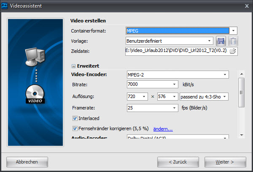Image resolution: width=253 pixels, height=172 pixels.
Task: Expand the Video-Encoder MPEG-2 dropdown
Action: point(225,75)
